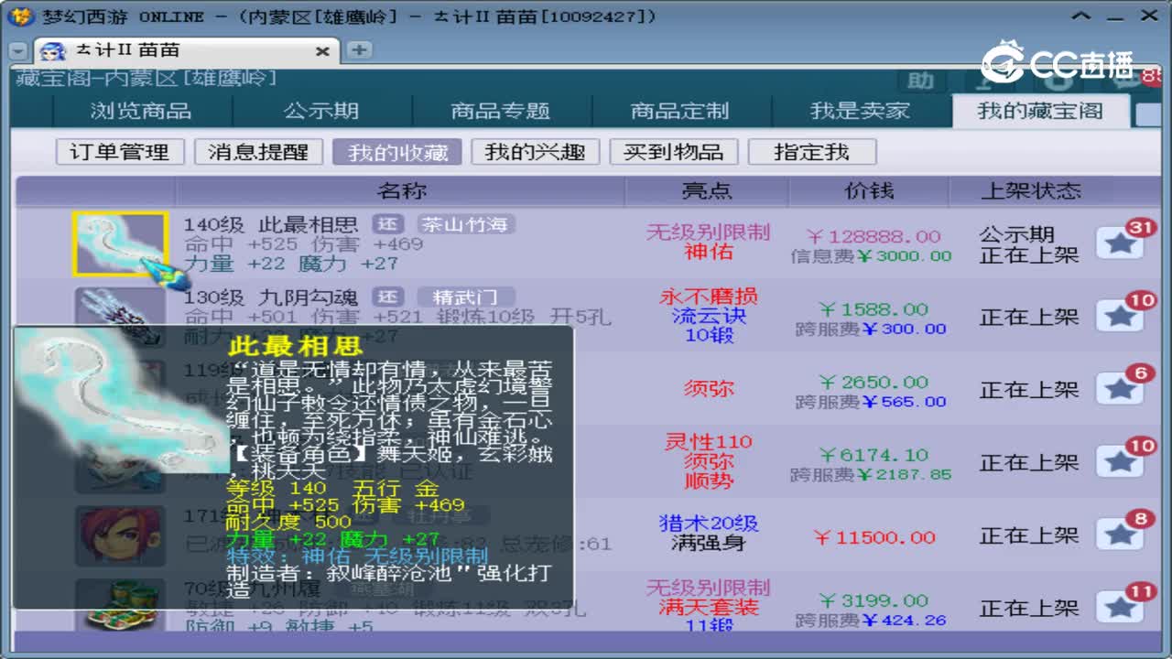
Task: Click the game app icon in the title bar
Action: (x=21, y=16)
